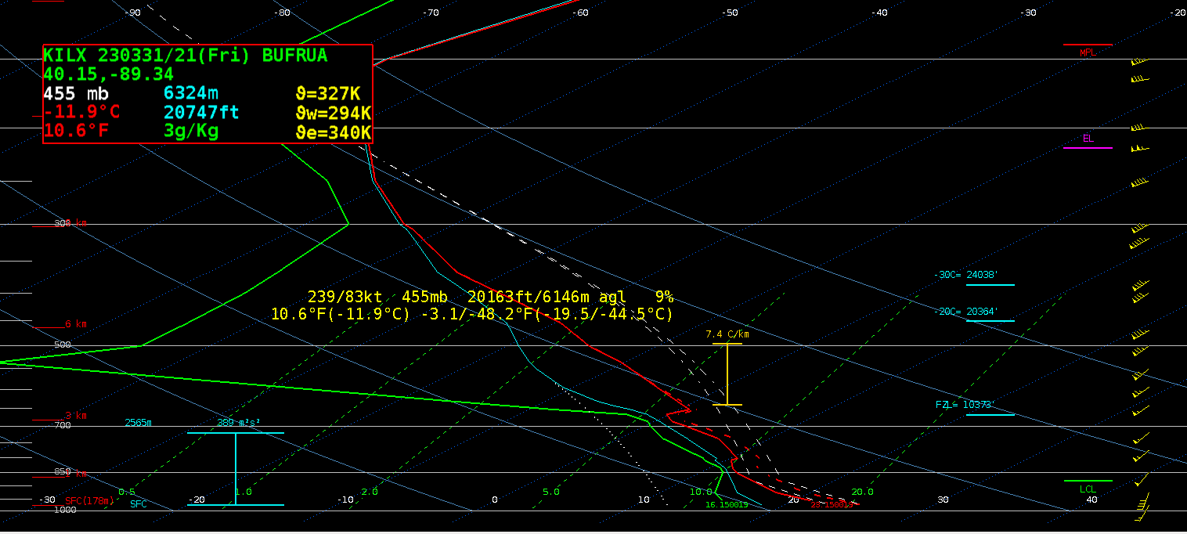Click the 455 mb pressure readout
Image resolution: width=1187 pixels, height=534 pixels.
click(x=76, y=93)
